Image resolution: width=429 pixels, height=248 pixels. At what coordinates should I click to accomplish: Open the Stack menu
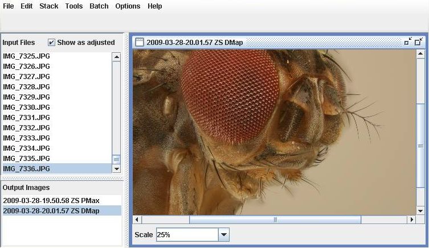coord(48,6)
